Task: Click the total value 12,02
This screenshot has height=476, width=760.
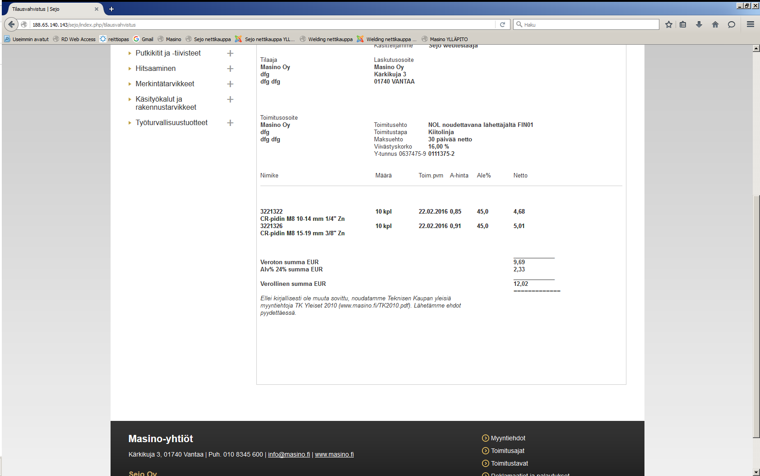Action: tap(521, 284)
